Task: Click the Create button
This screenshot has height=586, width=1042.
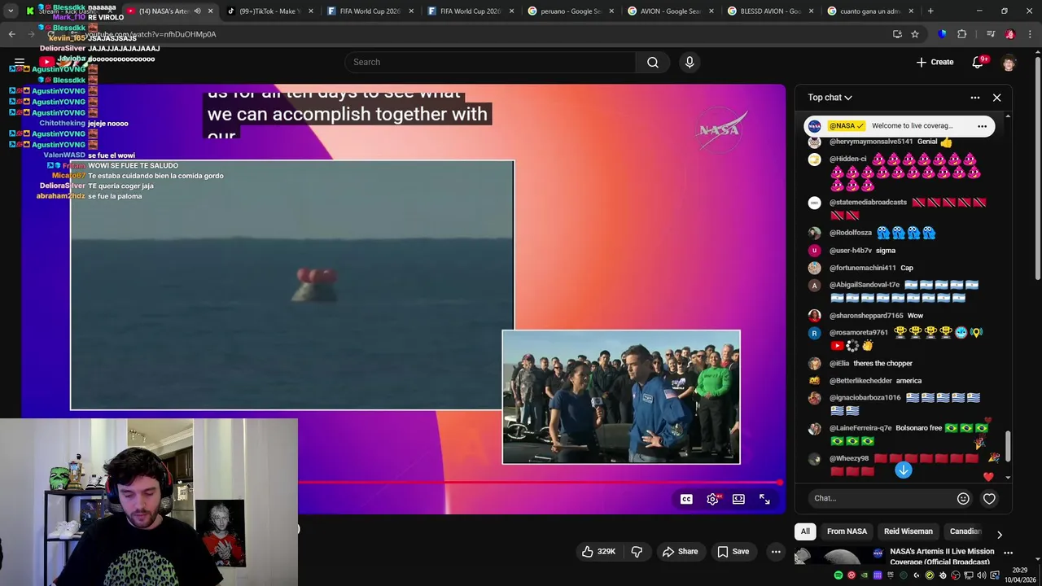Action: 935,62
